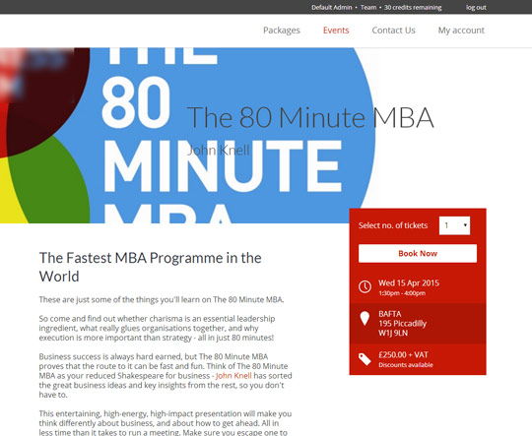Open the ticket number dropdown

point(454,225)
